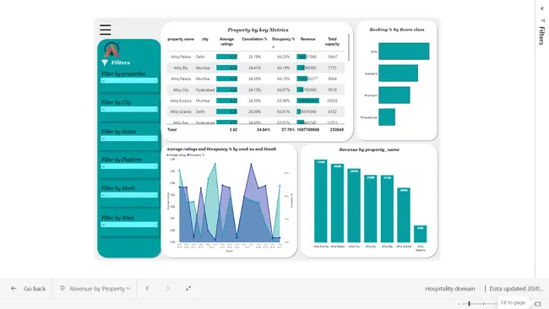Open the Filter by Month dropdown
The height and width of the screenshot is (309, 549).
tap(129, 195)
